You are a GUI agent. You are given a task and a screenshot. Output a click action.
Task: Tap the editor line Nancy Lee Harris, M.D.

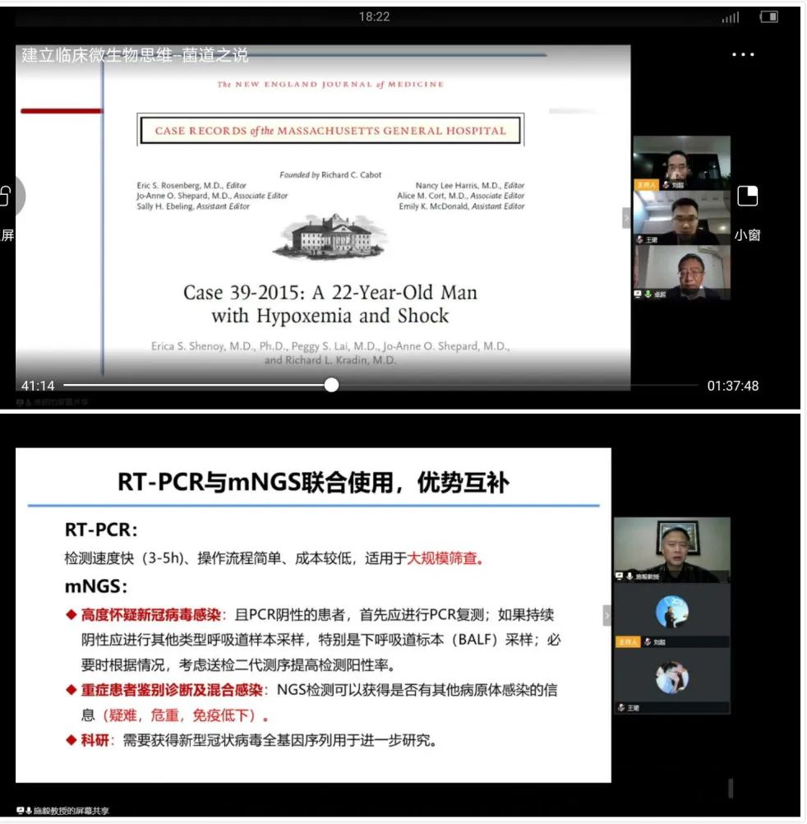(x=470, y=185)
